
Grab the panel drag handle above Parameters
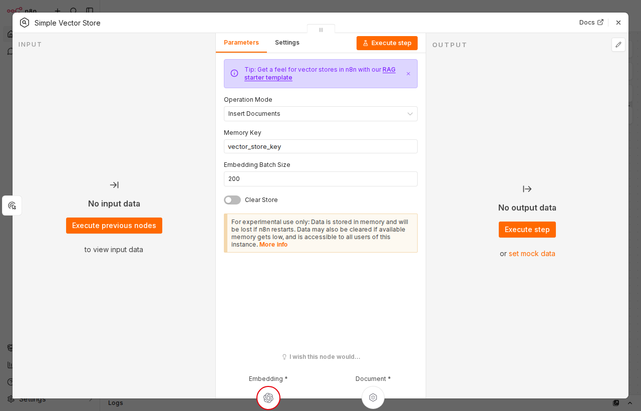coord(321,30)
